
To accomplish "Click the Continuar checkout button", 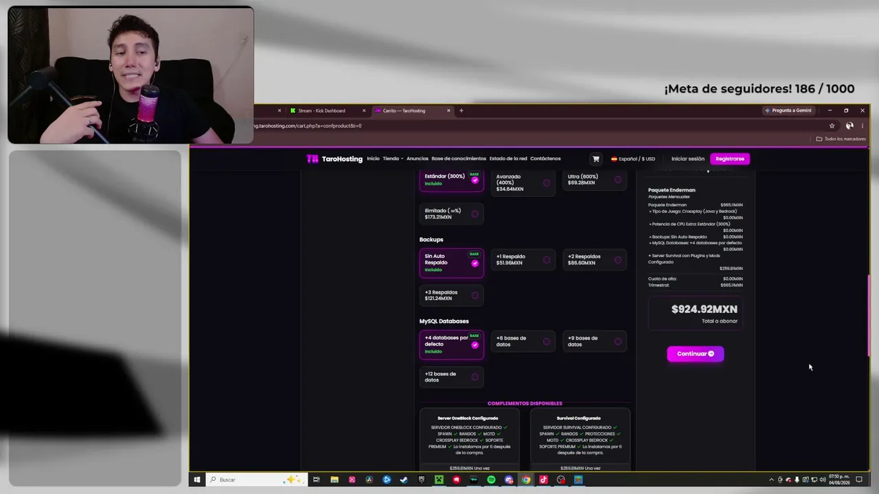I will click(x=695, y=354).
